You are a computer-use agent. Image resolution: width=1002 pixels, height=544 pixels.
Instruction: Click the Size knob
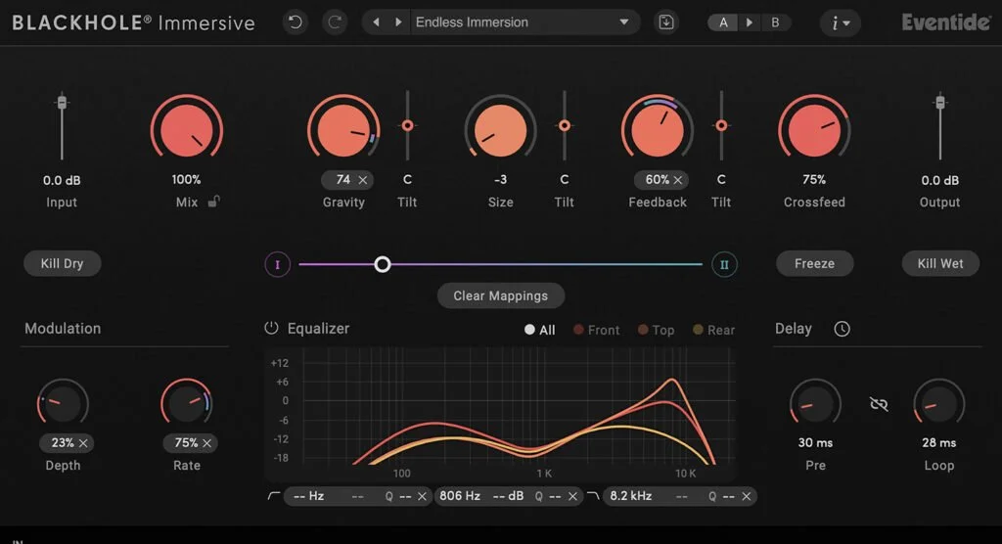pos(500,129)
